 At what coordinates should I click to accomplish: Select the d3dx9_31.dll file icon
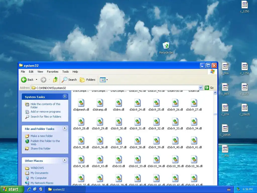coord(138,122)
